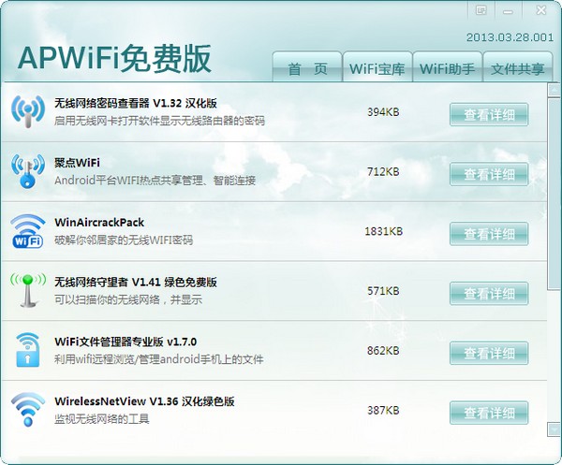Image resolution: width=562 pixels, height=465 pixels.
Task: Click the 571KB size value
Action: (383, 291)
